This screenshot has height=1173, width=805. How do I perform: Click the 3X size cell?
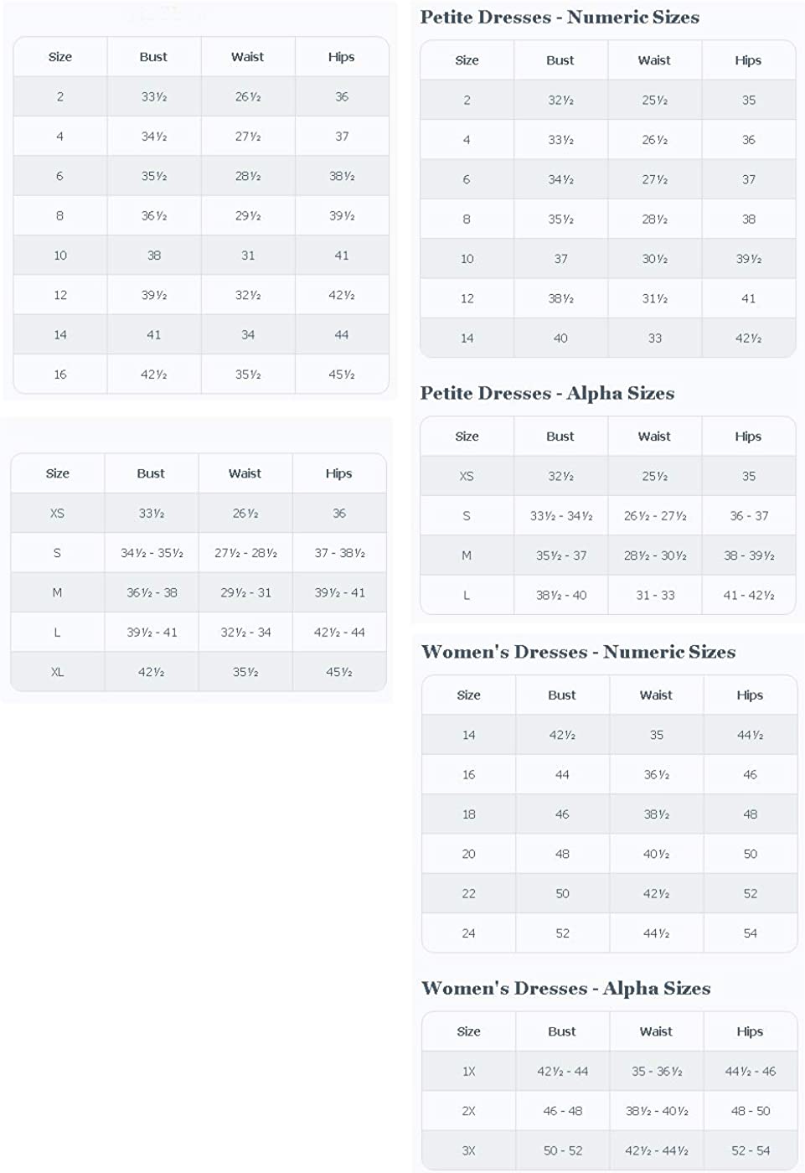[468, 1151]
